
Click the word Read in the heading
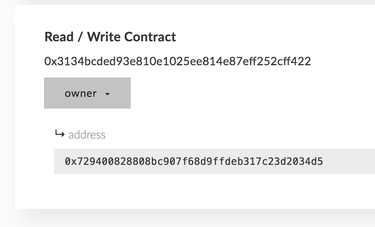[x=59, y=37]
